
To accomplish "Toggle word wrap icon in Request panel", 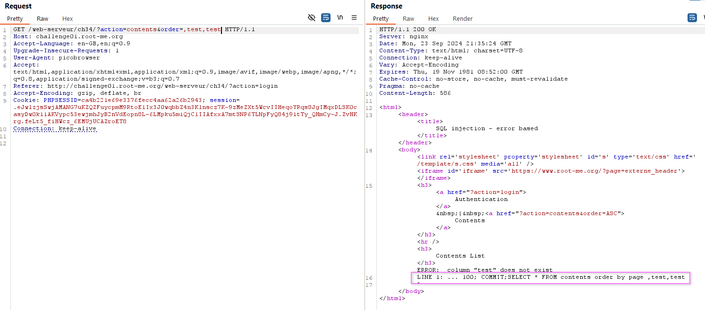I will [x=326, y=18].
